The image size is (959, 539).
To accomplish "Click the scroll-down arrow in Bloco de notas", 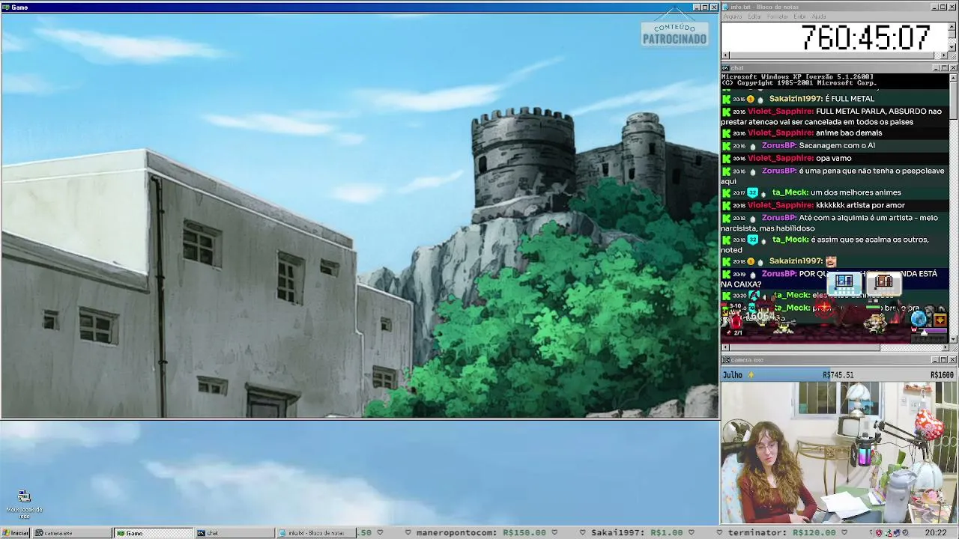I will click(x=952, y=46).
